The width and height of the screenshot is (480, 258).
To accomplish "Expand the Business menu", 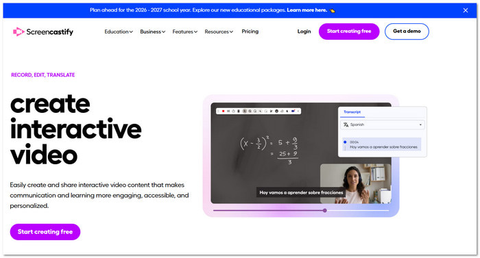I will [152, 31].
